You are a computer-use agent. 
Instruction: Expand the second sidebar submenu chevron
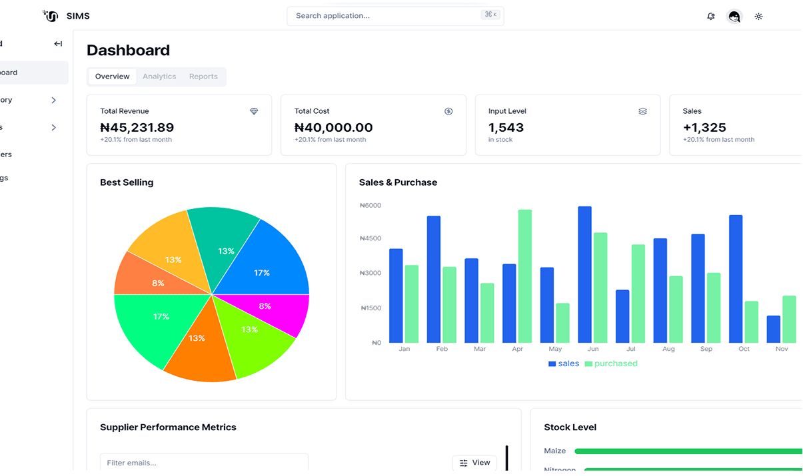coord(54,128)
